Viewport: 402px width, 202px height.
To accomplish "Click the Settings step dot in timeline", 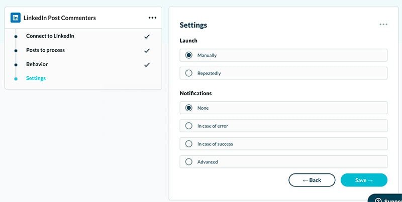I will coord(16,79).
